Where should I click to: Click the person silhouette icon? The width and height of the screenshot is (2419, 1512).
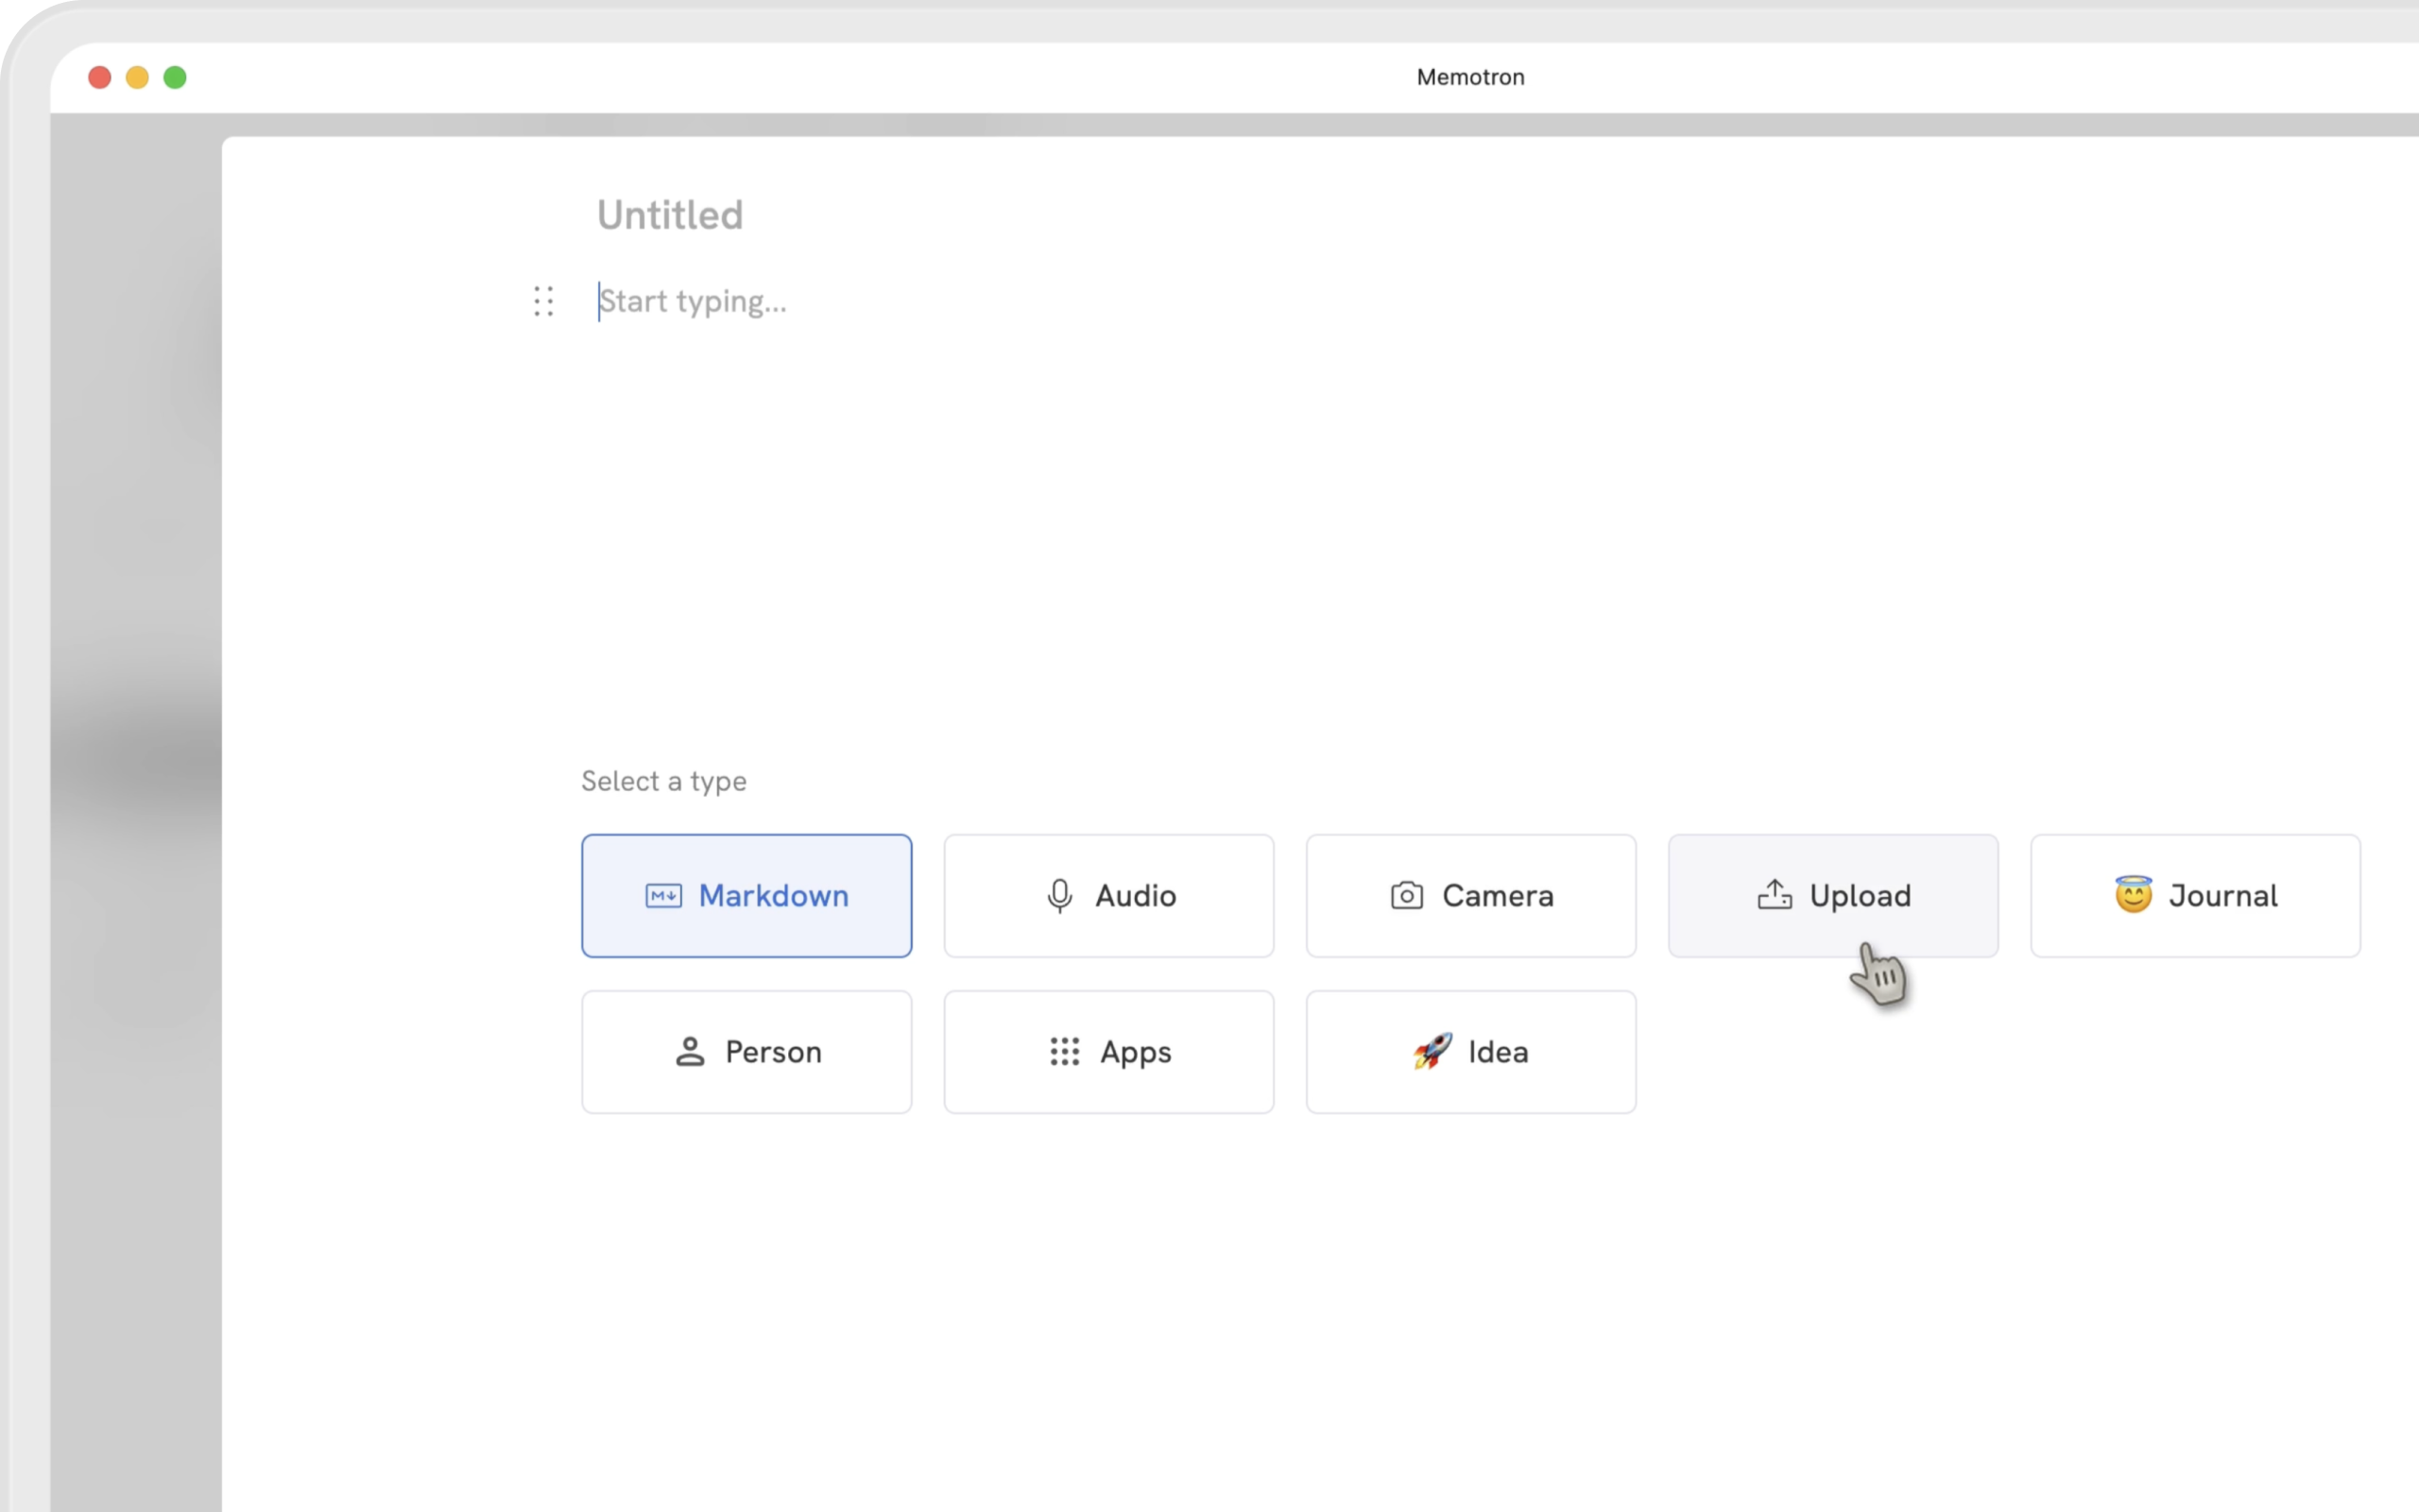tap(690, 1052)
